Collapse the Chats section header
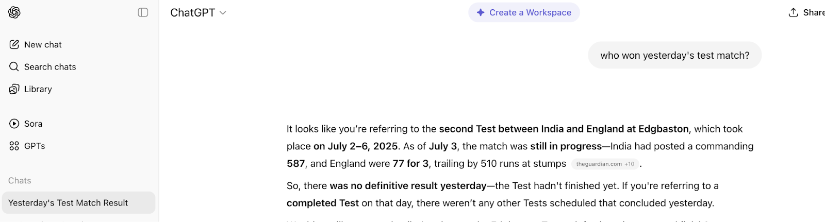 click(x=20, y=181)
